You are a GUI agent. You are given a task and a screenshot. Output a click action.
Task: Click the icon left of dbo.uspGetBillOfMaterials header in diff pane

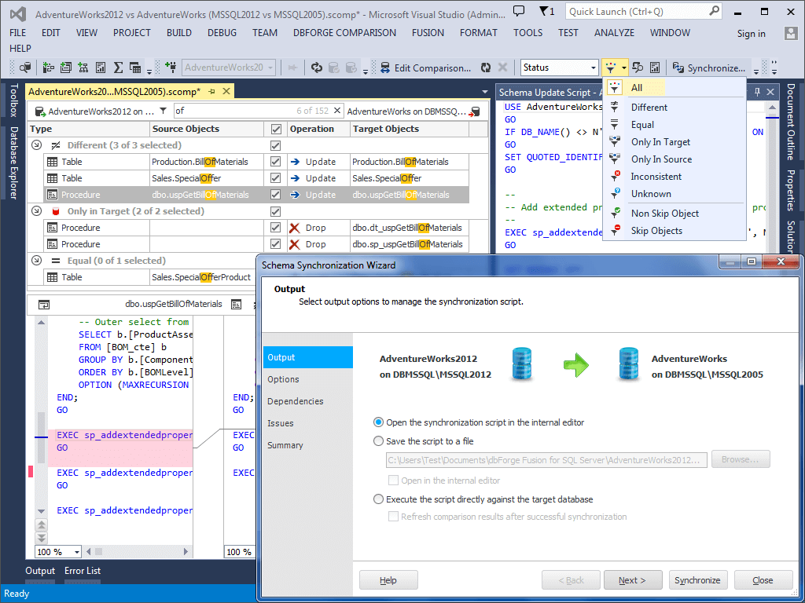(44, 305)
